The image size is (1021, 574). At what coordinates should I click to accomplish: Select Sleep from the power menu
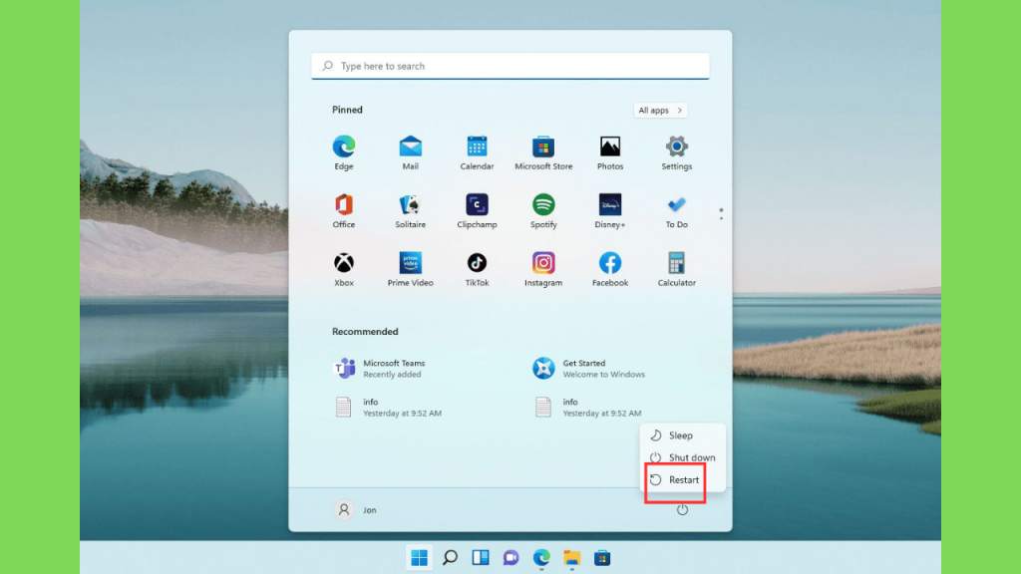click(682, 435)
